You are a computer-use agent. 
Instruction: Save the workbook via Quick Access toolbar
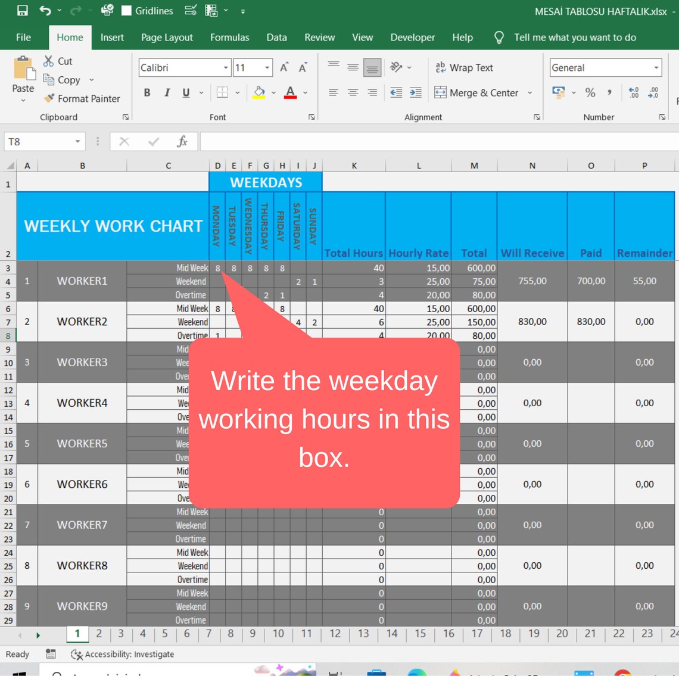[x=21, y=10]
